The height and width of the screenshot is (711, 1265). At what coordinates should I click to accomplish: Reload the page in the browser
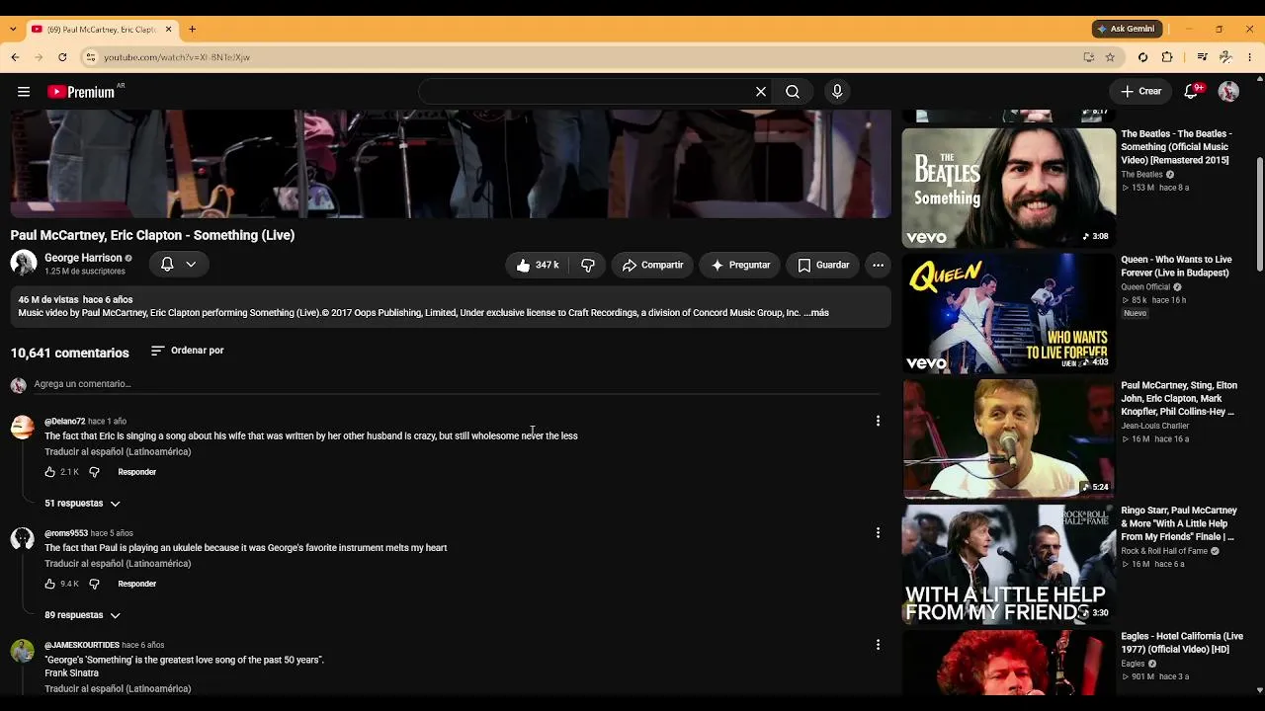click(x=62, y=57)
